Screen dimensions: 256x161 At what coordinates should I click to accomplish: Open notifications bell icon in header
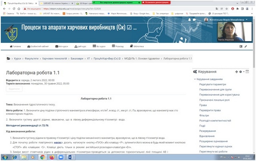[189, 20]
